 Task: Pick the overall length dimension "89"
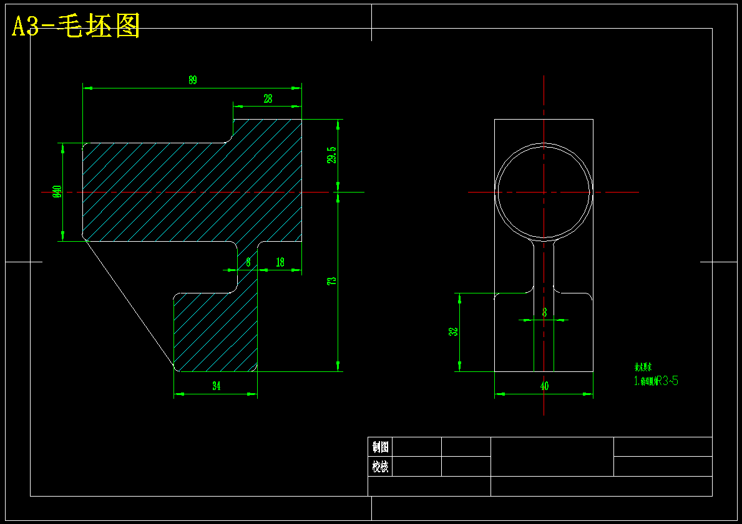[193, 80]
